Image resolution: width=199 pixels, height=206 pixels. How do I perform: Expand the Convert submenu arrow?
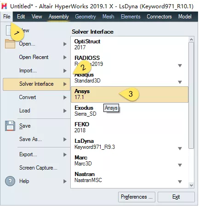tap(65, 97)
